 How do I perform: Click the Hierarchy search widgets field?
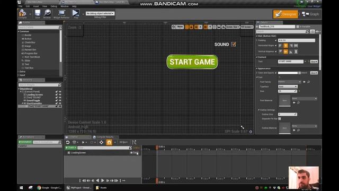pos(38,85)
